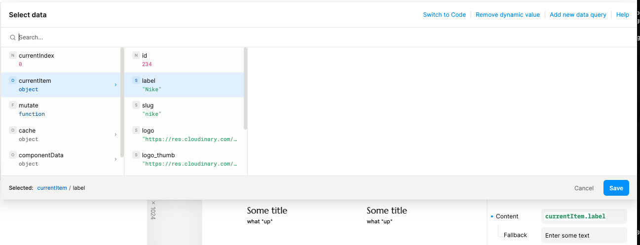Cancel the data selection dialog
This screenshot has height=245, width=640.
coord(584,188)
